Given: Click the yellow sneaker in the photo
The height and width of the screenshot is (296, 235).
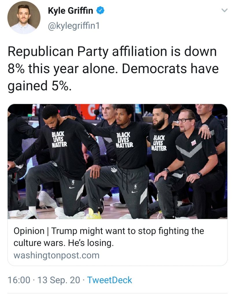Looking at the screenshot, I should point(94,214).
